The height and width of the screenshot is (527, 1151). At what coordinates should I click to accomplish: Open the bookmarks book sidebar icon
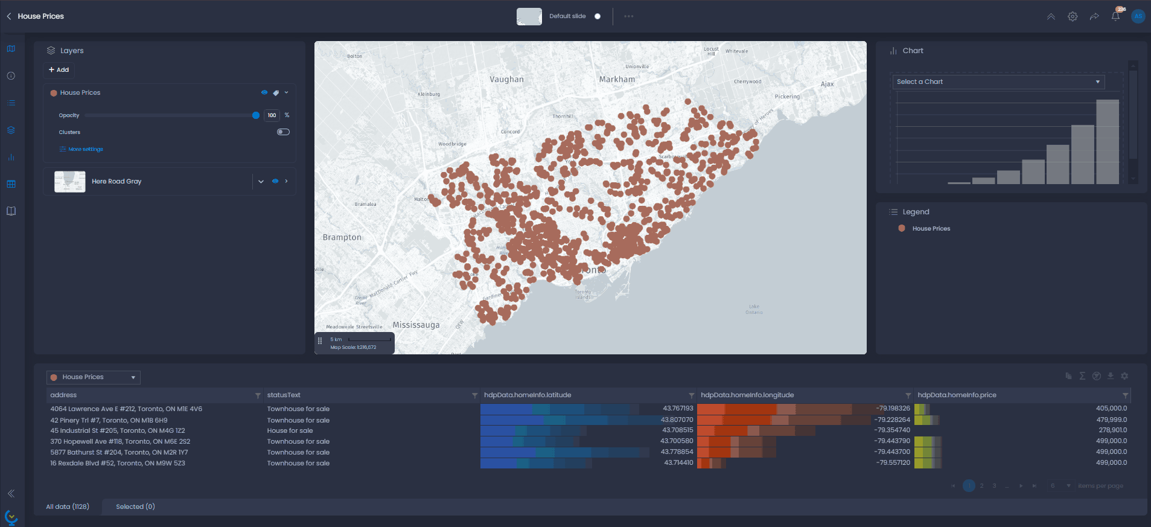point(11,211)
